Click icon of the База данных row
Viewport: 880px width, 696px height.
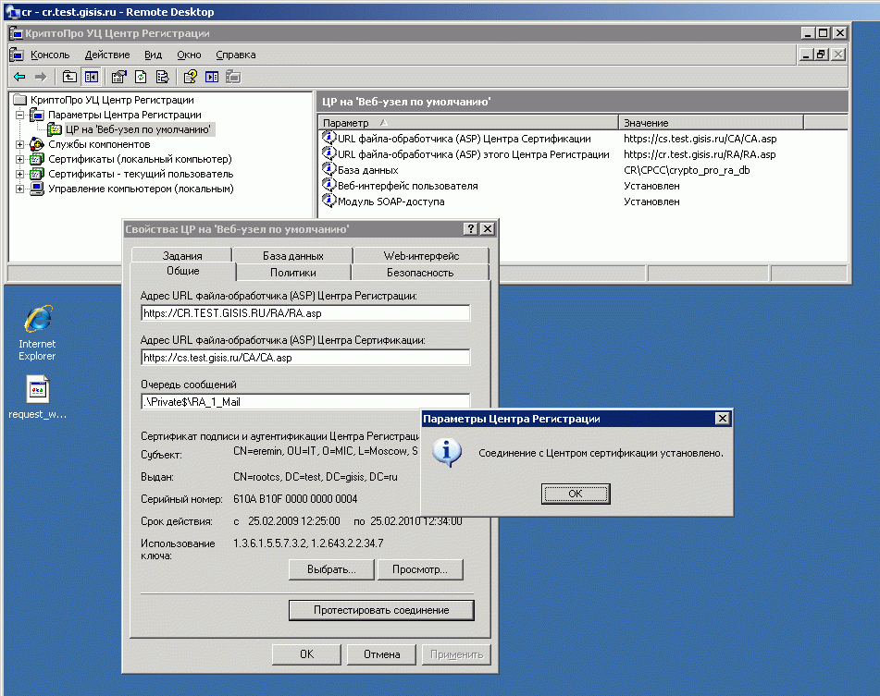tap(328, 169)
